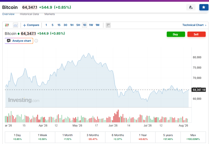Click the star watchlist icon
The image size is (209, 144).
[x=204, y=7]
